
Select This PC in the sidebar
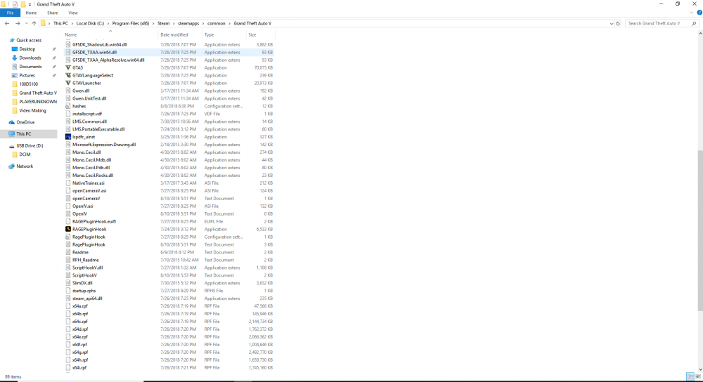click(23, 134)
